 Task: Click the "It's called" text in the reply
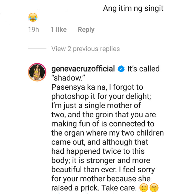143,69
